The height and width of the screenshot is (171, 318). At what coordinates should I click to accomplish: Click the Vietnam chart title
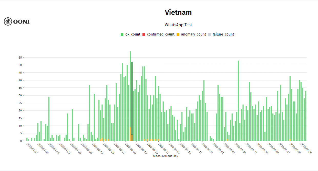click(x=178, y=12)
